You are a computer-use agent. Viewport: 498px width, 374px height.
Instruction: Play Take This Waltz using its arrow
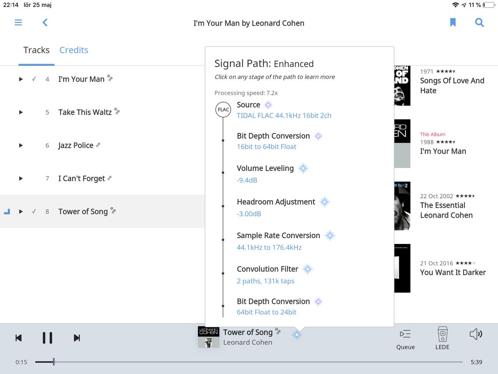pos(21,112)
